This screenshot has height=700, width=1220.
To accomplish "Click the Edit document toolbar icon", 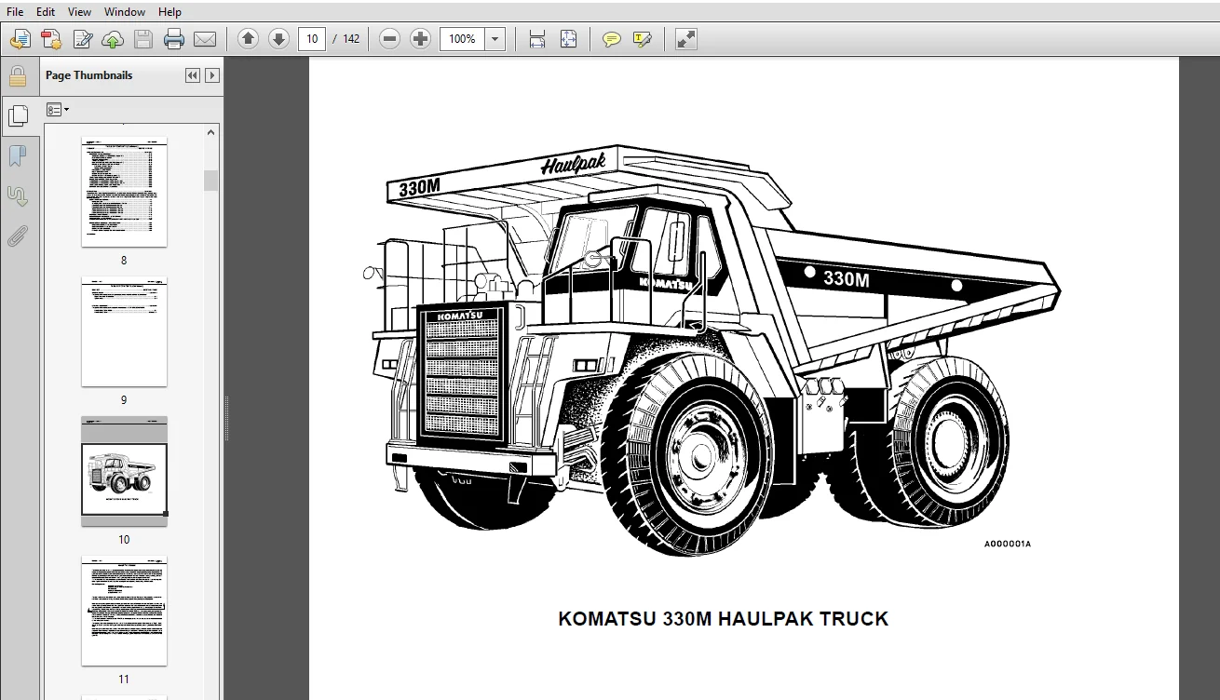I will (82, 39).
